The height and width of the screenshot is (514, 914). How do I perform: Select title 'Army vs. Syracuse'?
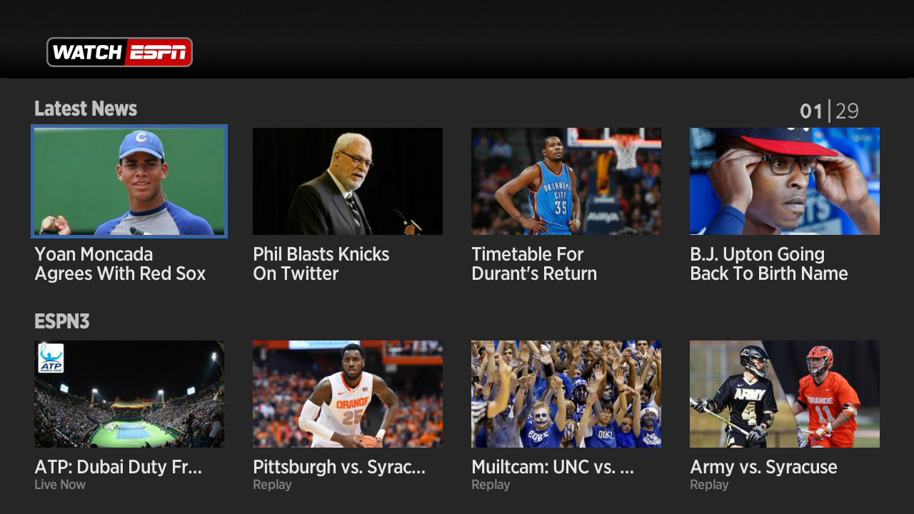pos(763,467)
